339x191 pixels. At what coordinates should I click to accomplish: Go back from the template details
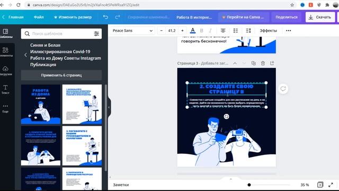pos(25,55)
